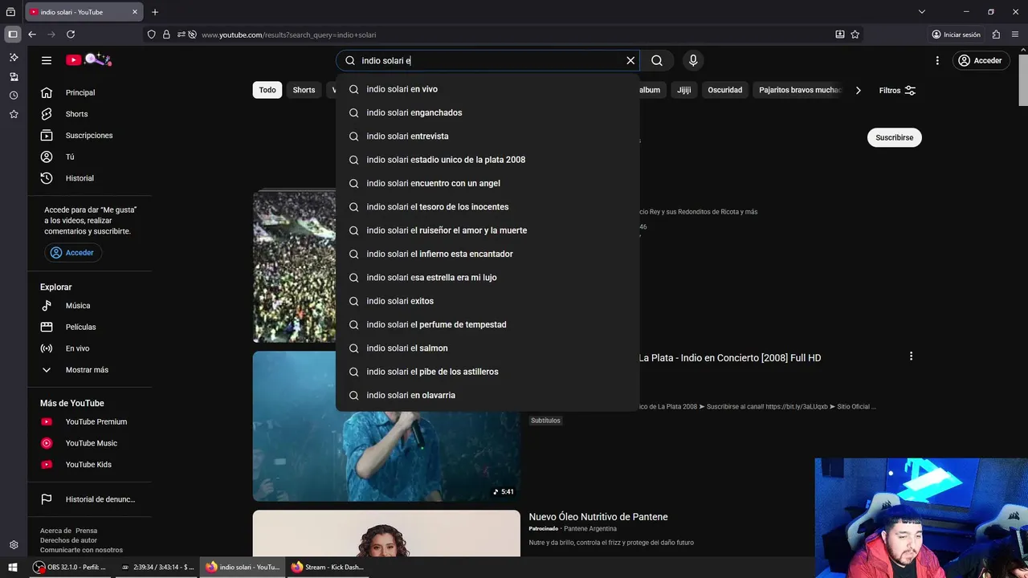Click the browser address bar URL
The image size is (1028, 578).
tap(289, 35)
